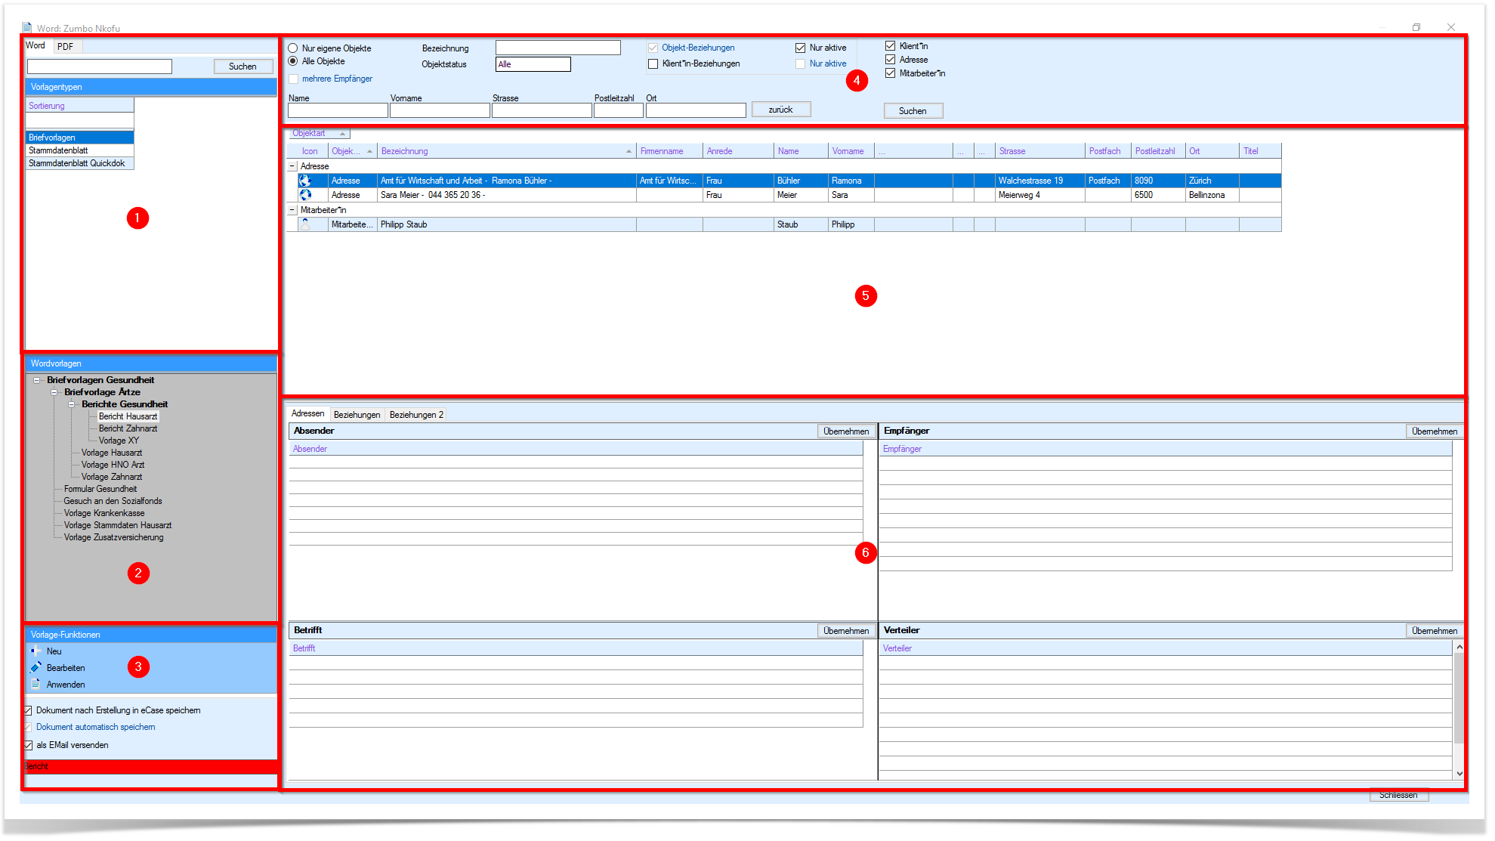This screenshot has height=841, width=1495.
Task: Collapse the Mitarbeiter*in group in the results grid
Action: tap(292, 210)
